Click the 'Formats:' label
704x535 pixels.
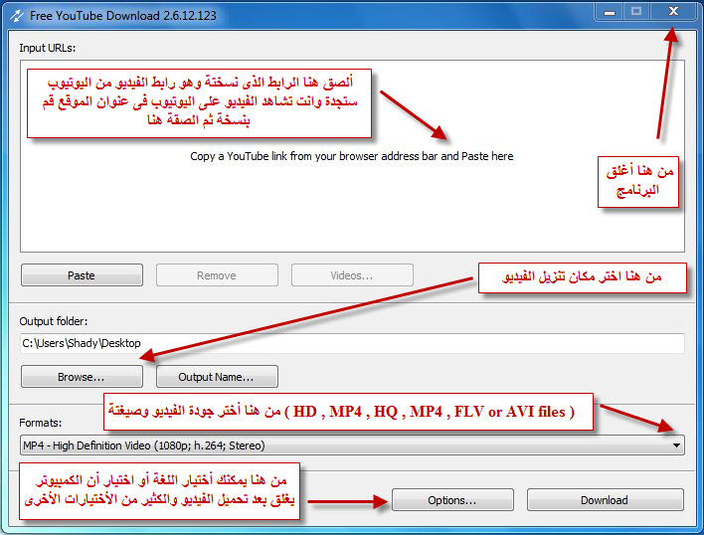(41, 423)
